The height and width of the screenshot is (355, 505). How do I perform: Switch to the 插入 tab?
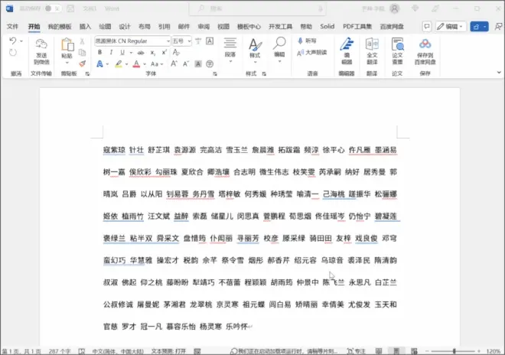point(85,27)
